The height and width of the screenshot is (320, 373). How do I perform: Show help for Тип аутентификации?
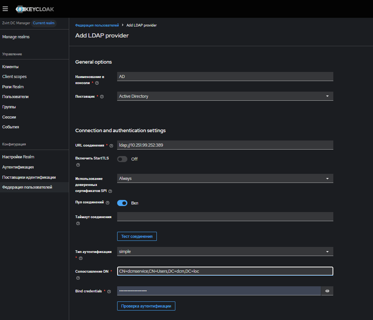(80, 258)
